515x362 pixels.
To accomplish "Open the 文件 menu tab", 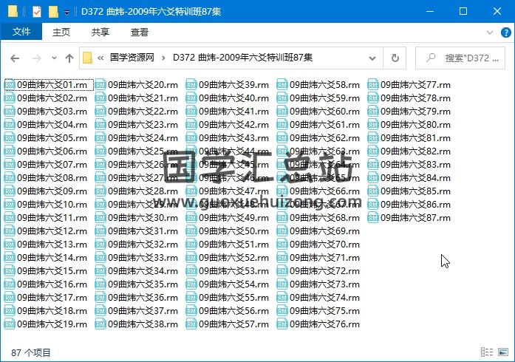I will (x=21, y=32).
